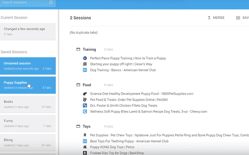The width and height of the screenshot is (249, 155).
Task: Open the Biking saved session
Action: point(28,142)
